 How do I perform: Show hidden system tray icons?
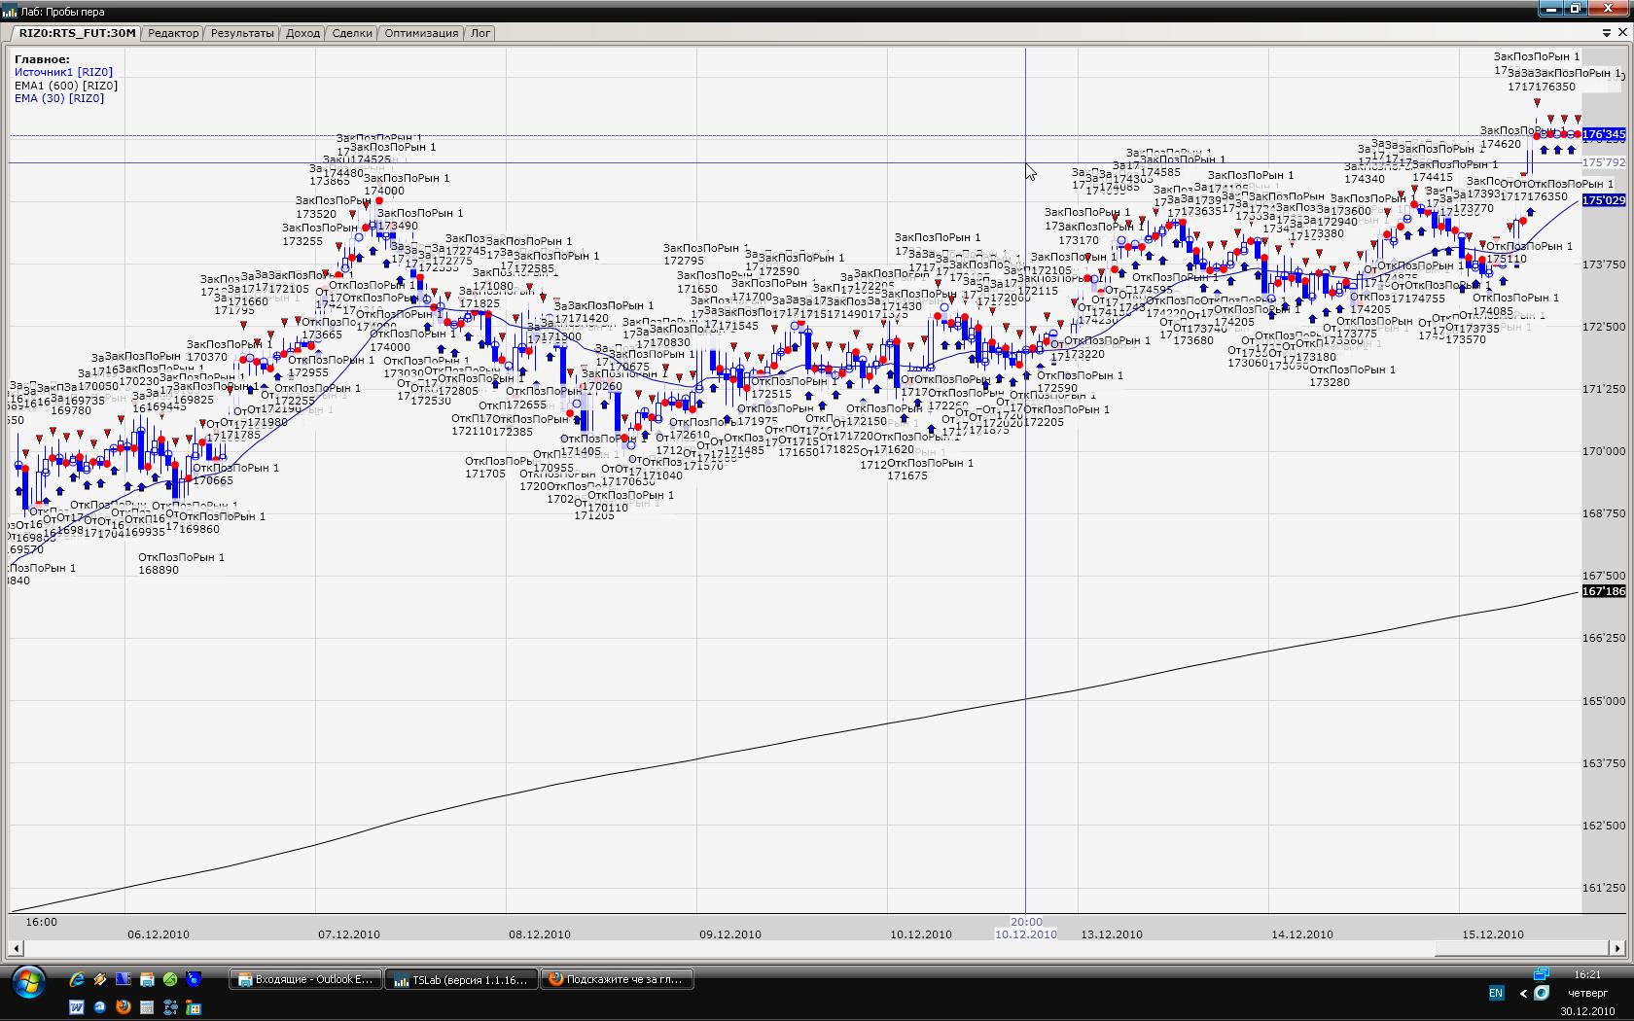click(x=1523, y=993)
